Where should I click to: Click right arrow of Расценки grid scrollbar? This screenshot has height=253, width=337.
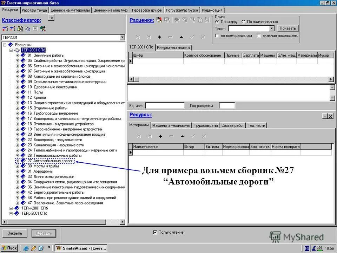331,79
